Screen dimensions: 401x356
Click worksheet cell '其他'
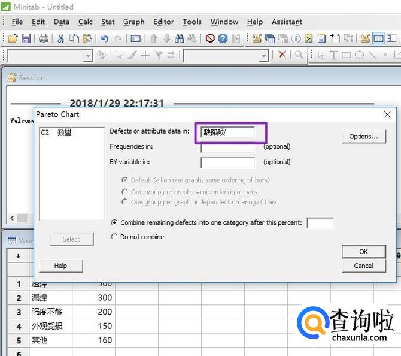coord(51,340)
